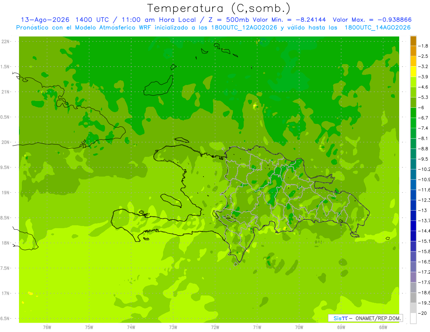Click the '73W' longitude label
The width and height of the screenshot is (430, 332).
tap(173, 327)
